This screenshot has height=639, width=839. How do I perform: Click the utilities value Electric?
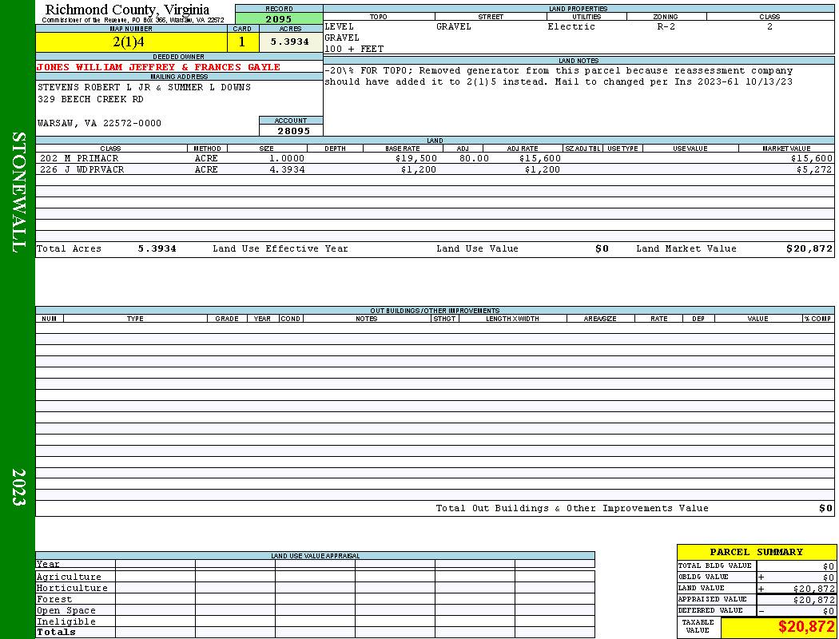click(x=571, y=26)
